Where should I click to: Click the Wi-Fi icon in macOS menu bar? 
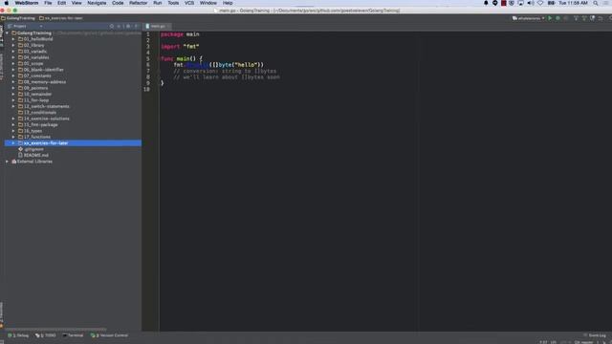tap(540, 3)
